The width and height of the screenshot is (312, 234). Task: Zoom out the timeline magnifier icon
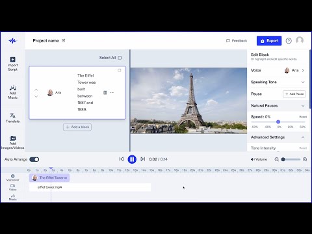[277, 159]
